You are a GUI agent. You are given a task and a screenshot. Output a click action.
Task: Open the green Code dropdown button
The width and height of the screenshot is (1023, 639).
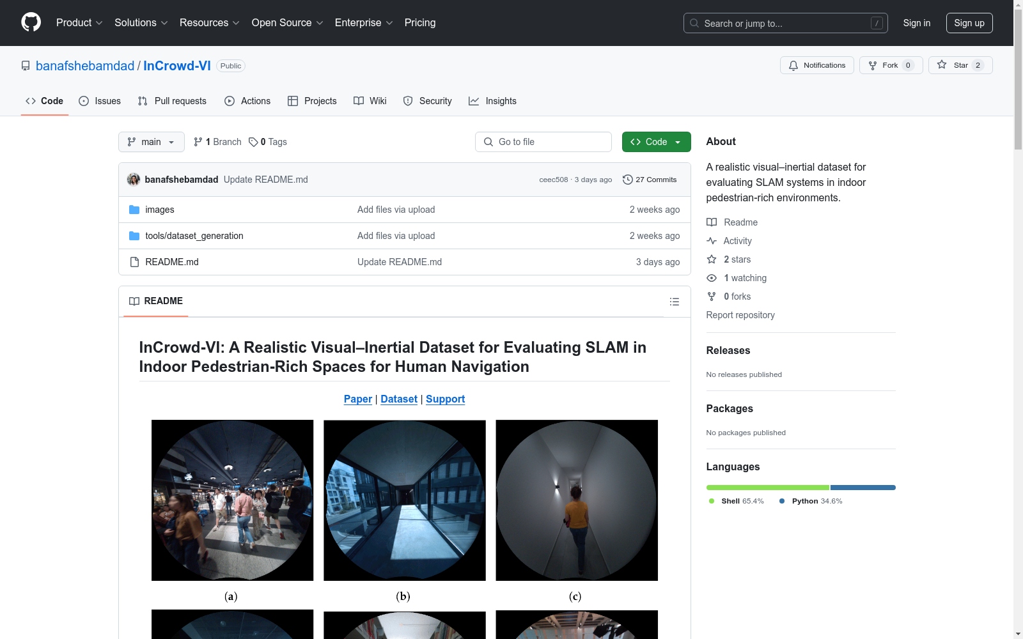click(656, 142)
